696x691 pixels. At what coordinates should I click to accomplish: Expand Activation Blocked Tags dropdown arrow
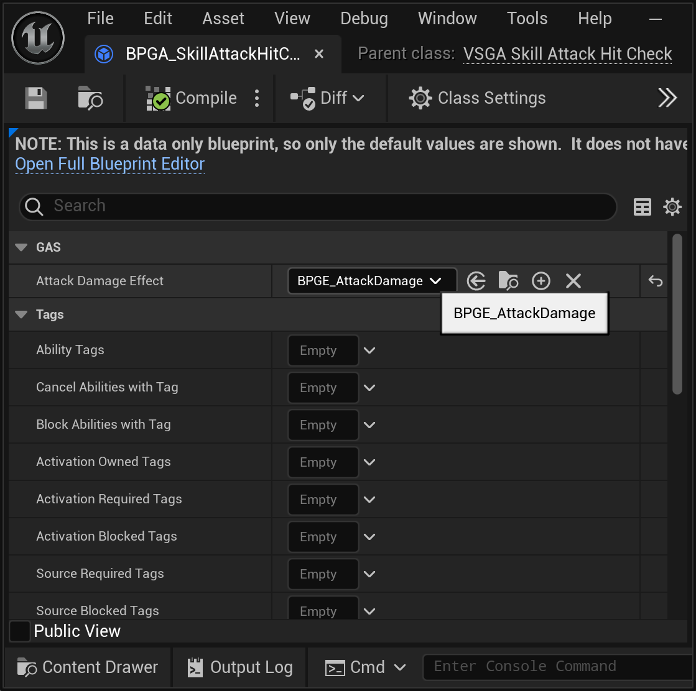click(x=369, y=537)
